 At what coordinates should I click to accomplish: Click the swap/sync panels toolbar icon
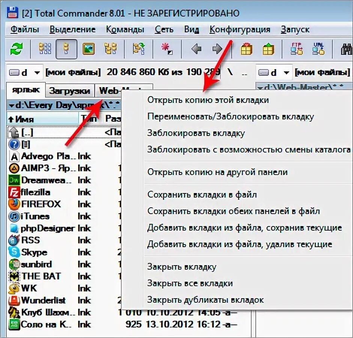tap(139, 49)
